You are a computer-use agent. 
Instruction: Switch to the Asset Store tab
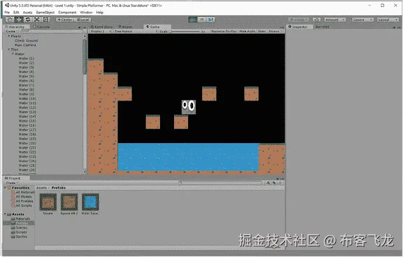[102, 27]
